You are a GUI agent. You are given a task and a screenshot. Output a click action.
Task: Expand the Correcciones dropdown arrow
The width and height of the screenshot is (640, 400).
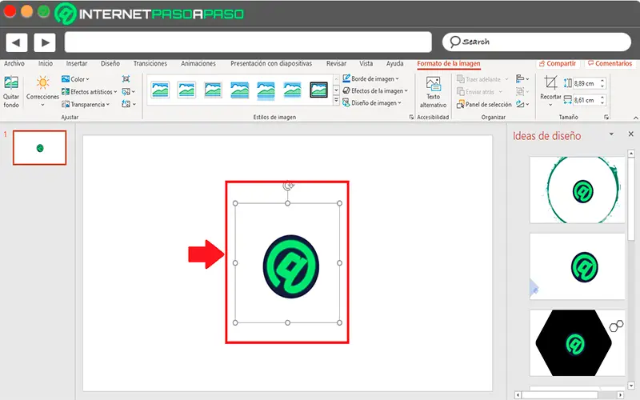[42, 105]
